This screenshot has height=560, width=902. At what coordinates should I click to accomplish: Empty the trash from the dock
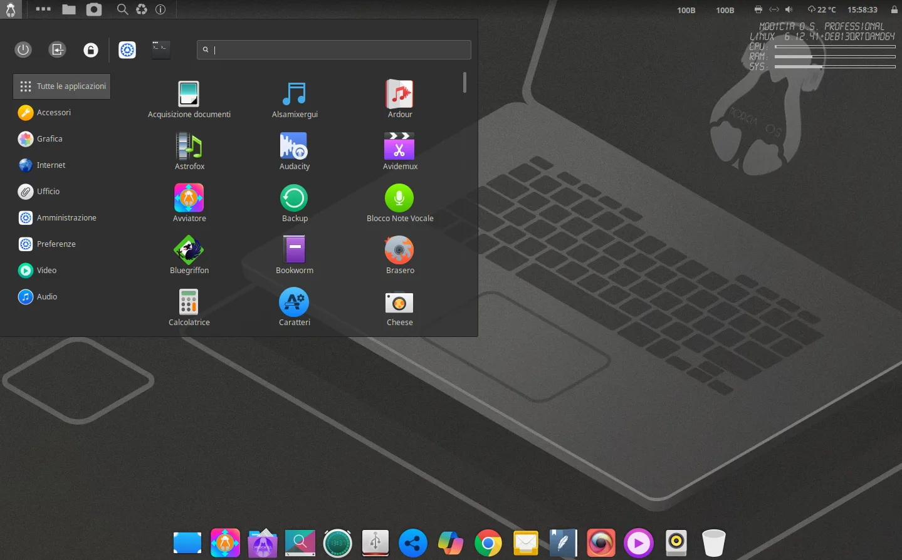tap(713, 542)
